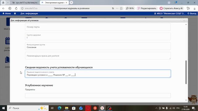Click the Углубленное изучение heading

[x=39, y=85]
